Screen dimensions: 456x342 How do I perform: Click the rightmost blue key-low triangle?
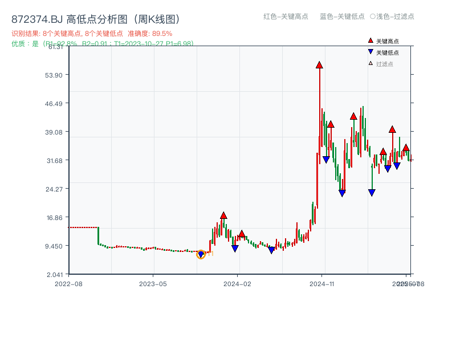pyautogui.click(x=397, y=166)
